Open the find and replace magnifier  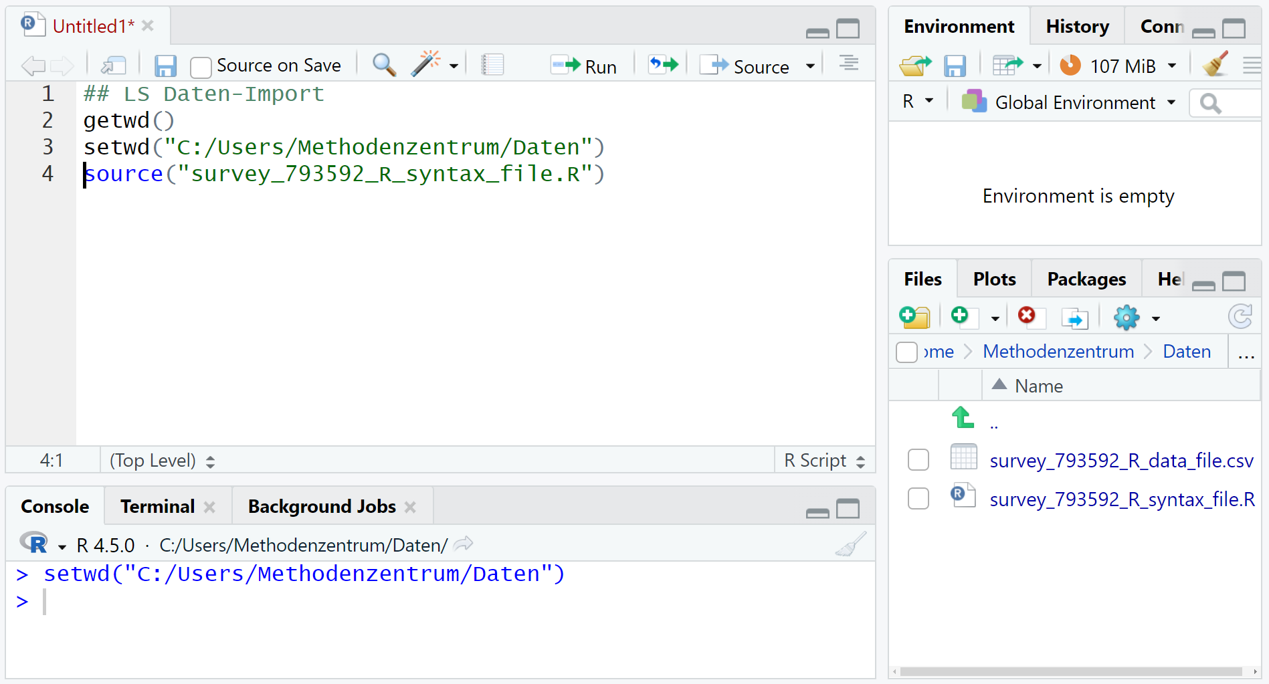point(384,65)
